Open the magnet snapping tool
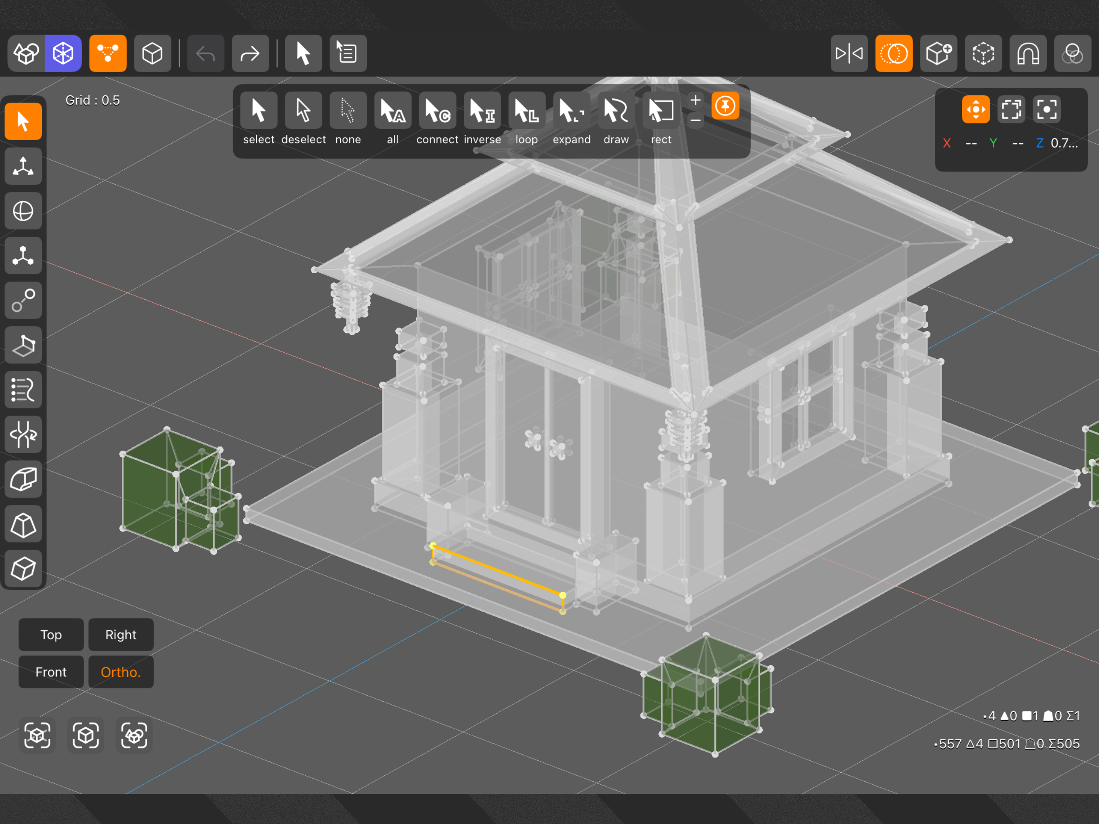 point(1027,53)
